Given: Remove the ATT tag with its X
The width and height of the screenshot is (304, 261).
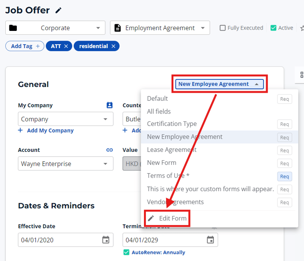Looking at the screenshot, I should [66, 46].
